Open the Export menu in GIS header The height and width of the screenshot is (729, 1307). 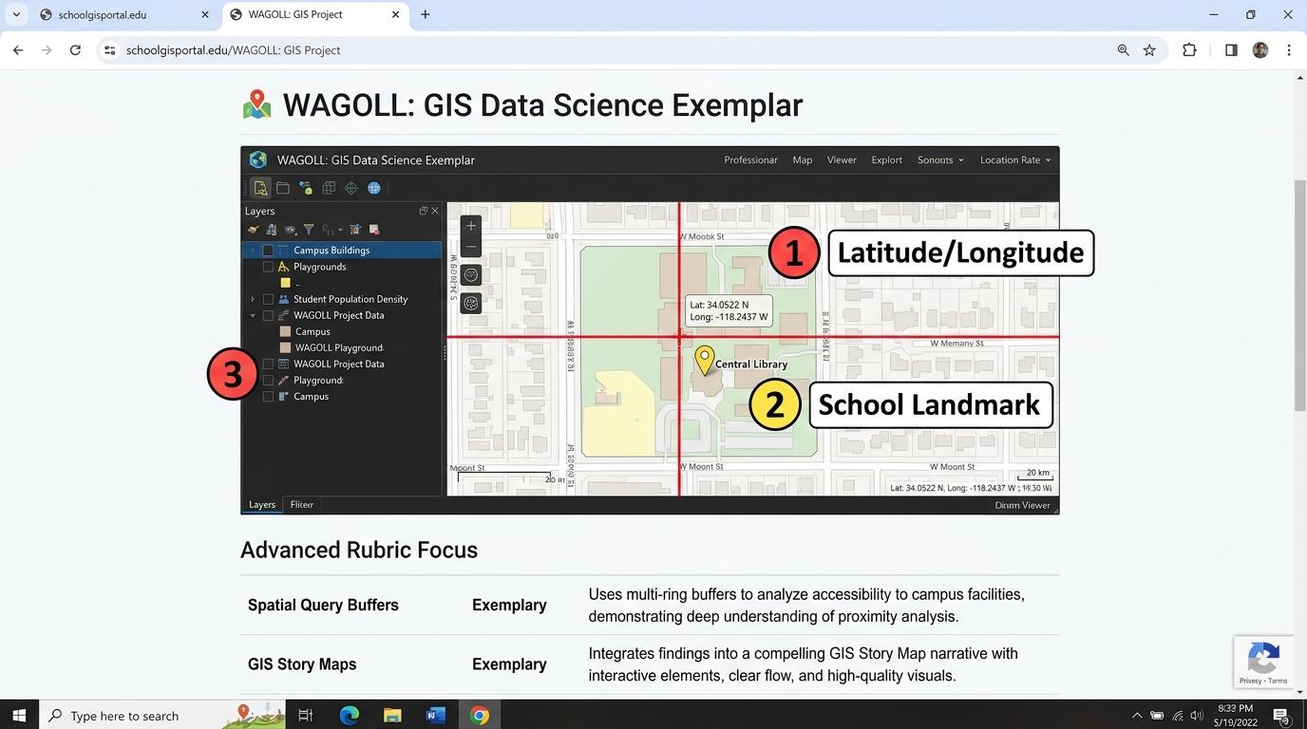[x=887, y=159]
